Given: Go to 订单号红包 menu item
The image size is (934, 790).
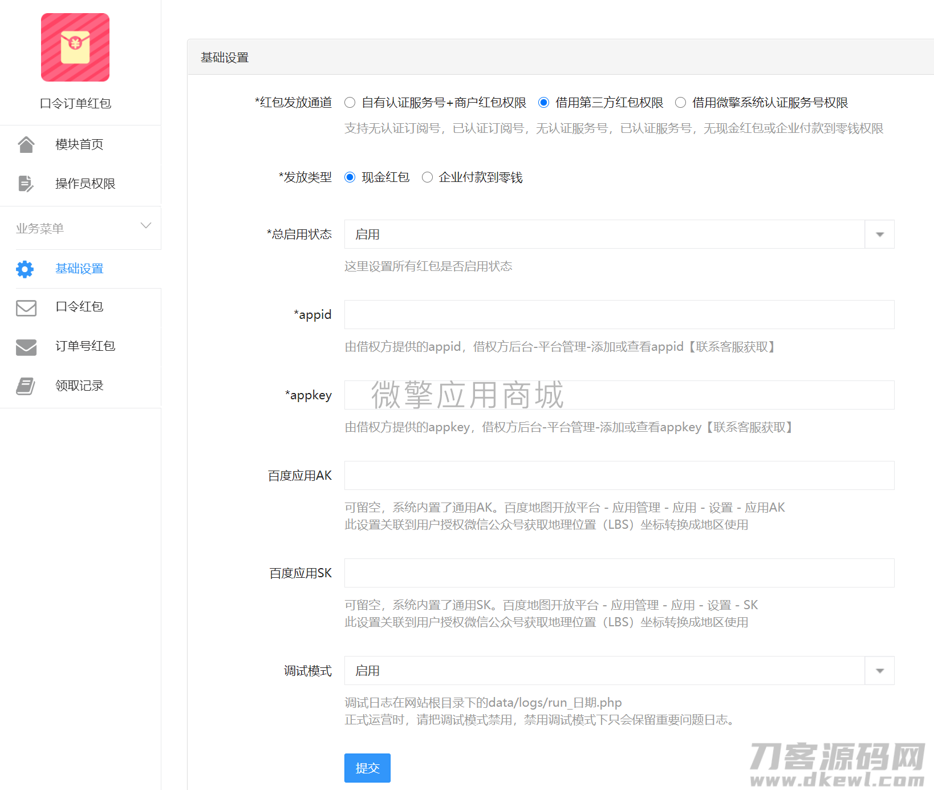Looking at the screenshot, I should [85, 346].
